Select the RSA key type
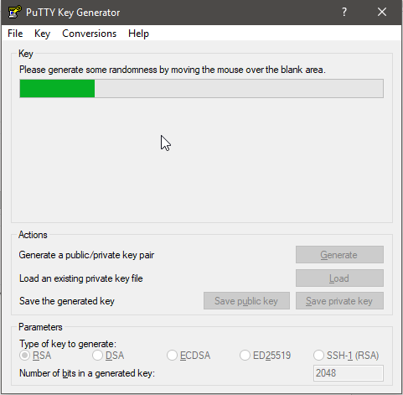403x395 pixels. (35, 356)
